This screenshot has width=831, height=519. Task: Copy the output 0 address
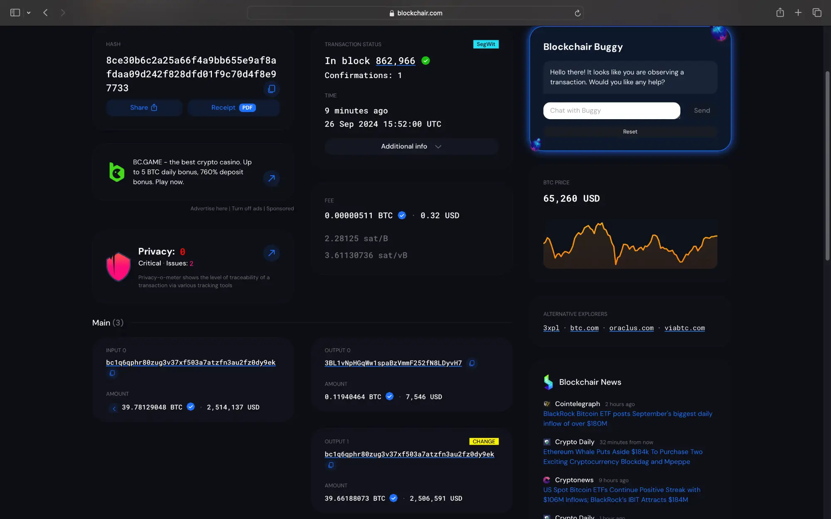472,363
